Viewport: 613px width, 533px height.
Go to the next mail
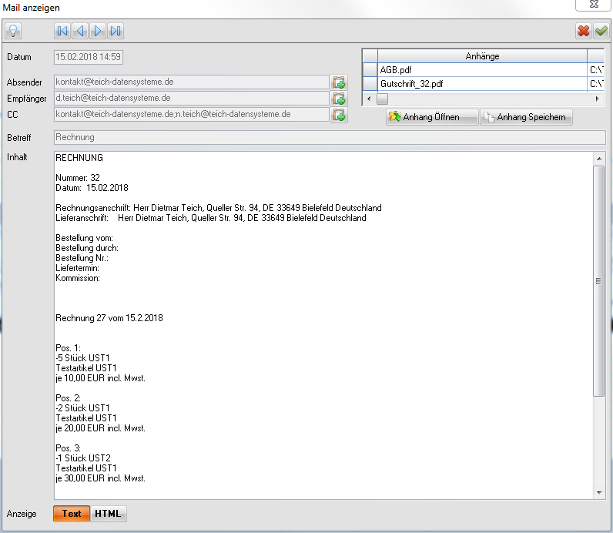click(98, 31)
